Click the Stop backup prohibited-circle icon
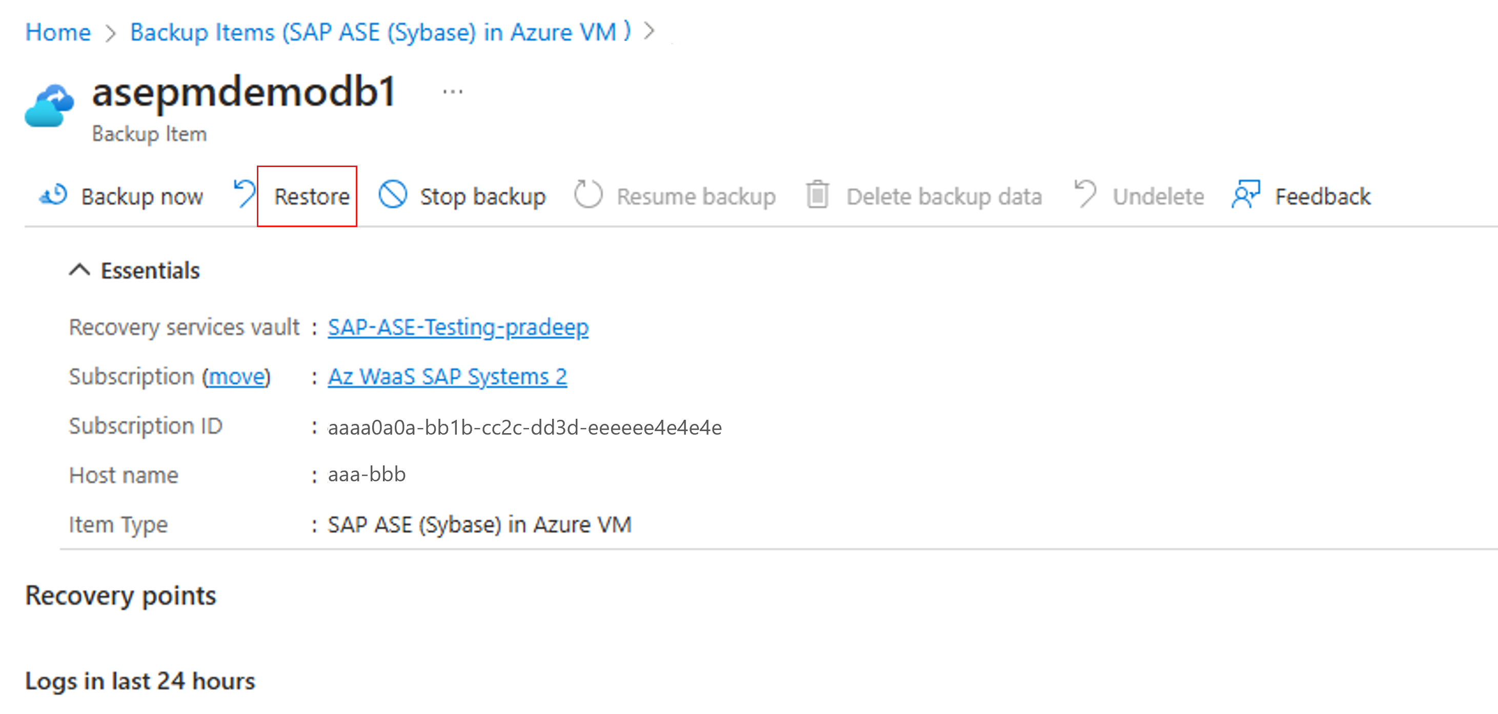This screenshot has width=1498, height=714. coord(393,194)
